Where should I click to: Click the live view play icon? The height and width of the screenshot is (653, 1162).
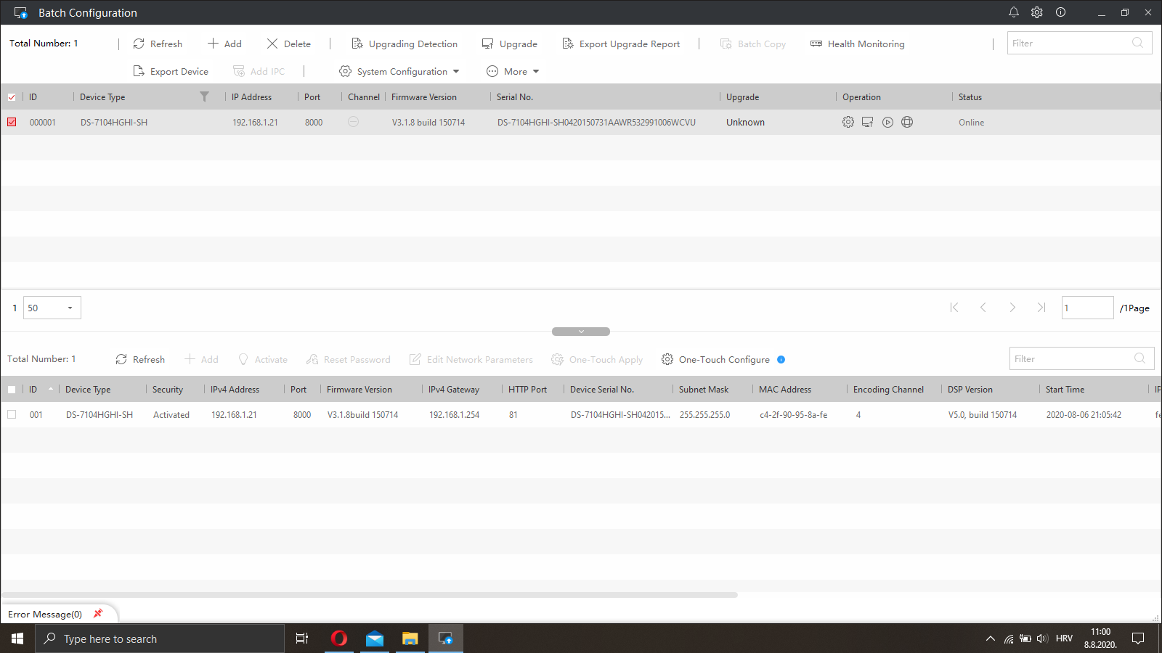click(x=887, y=122)
